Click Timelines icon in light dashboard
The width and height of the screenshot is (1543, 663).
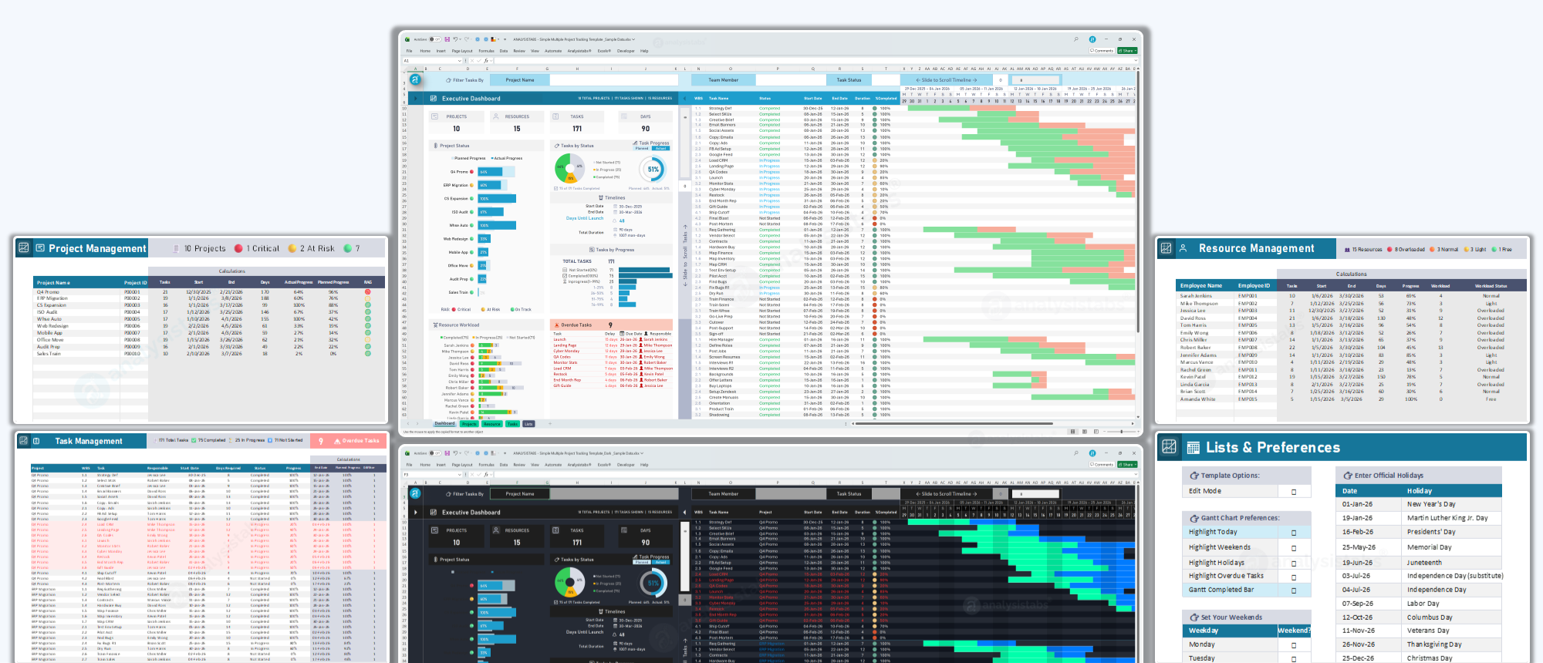tap(601, 197)
